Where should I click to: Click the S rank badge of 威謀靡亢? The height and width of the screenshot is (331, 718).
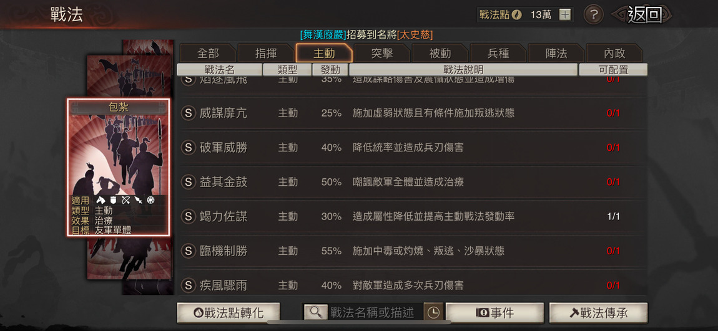pyautogui.click(x=188, y=113)
